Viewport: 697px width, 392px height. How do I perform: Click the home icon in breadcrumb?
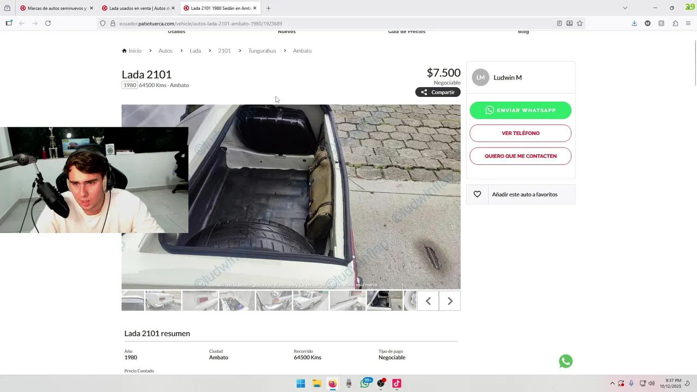(x=124, y=51)
